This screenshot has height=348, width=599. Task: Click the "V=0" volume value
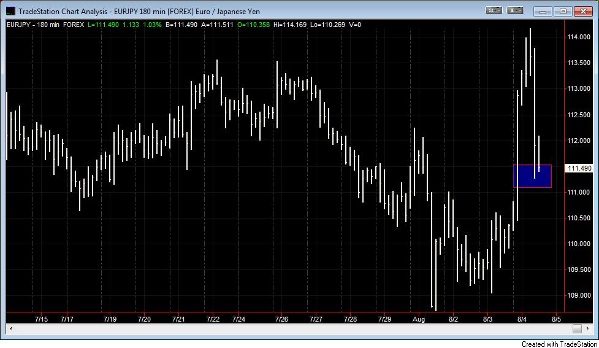(x=355, y=25)
